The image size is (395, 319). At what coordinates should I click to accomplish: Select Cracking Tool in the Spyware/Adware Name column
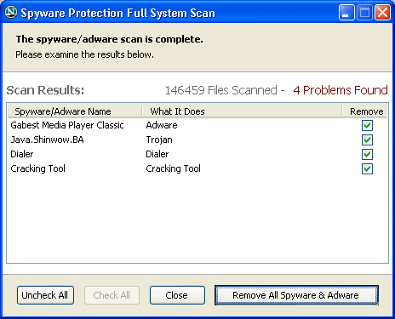[x=37, y=168]
